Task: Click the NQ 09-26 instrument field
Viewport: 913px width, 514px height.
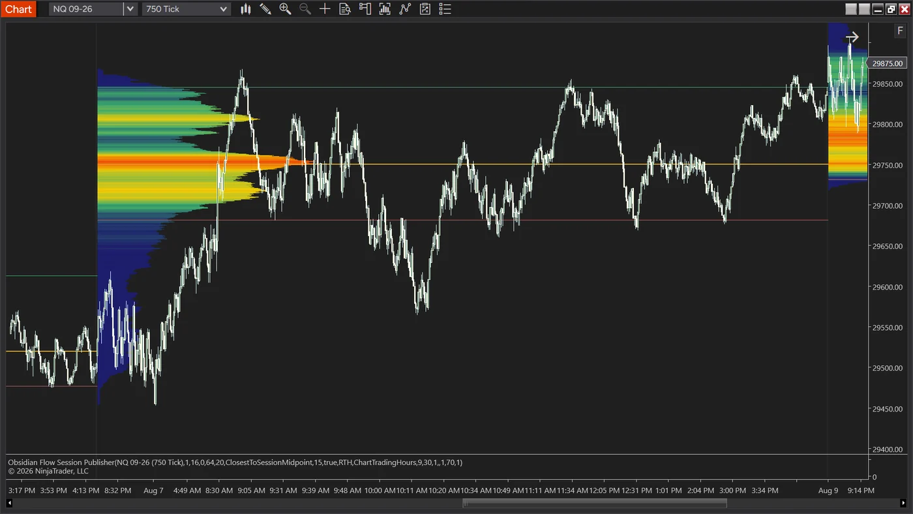Action: pos(86,9)
